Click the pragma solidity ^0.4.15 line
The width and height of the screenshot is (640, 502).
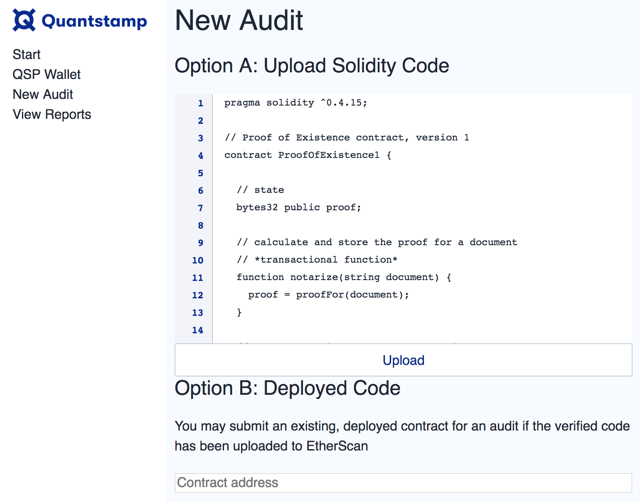[296, 103]
